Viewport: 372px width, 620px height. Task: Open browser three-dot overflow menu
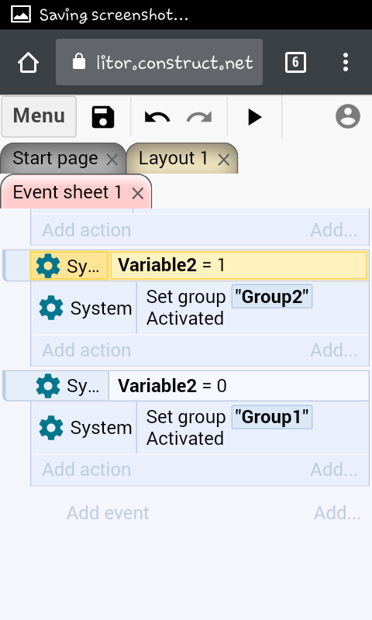pyautogui.click(x=346, y=62)
